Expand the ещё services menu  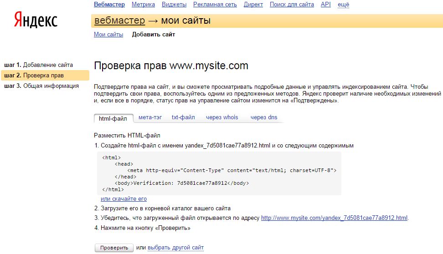pyautogui.click(x=343, y=5)
